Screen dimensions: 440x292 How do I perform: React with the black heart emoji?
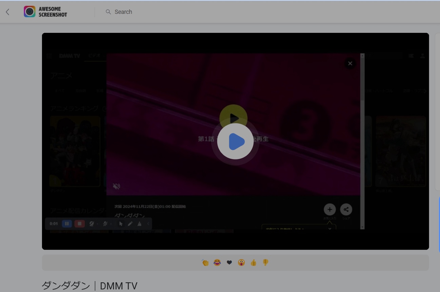pos(229,263)
